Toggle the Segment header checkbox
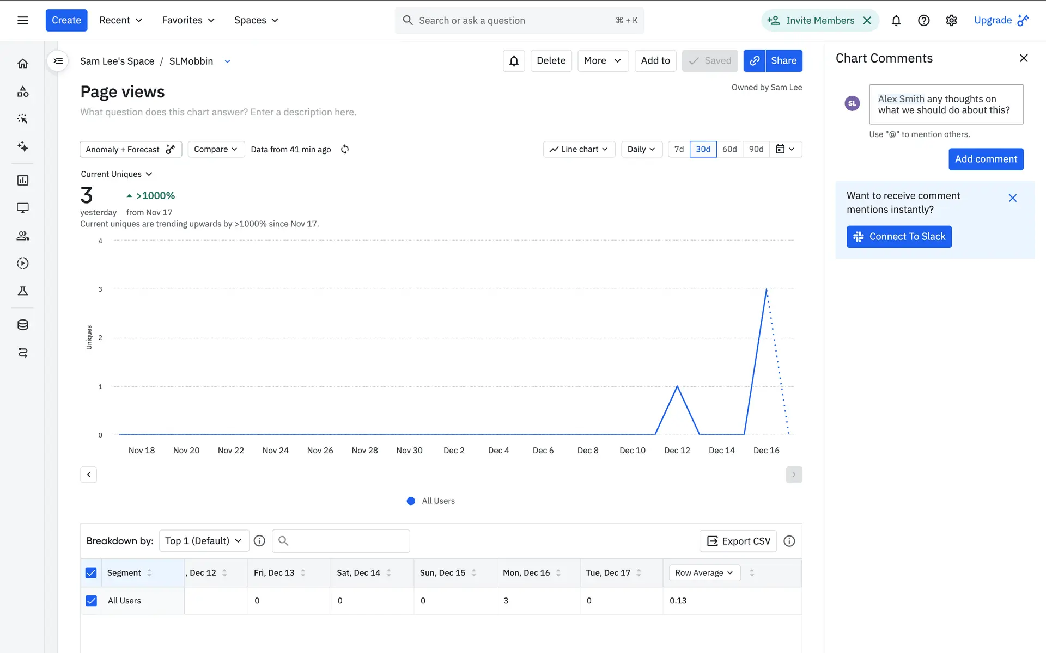This screenshot has width=1046, height=653. (x=91, y=573)
